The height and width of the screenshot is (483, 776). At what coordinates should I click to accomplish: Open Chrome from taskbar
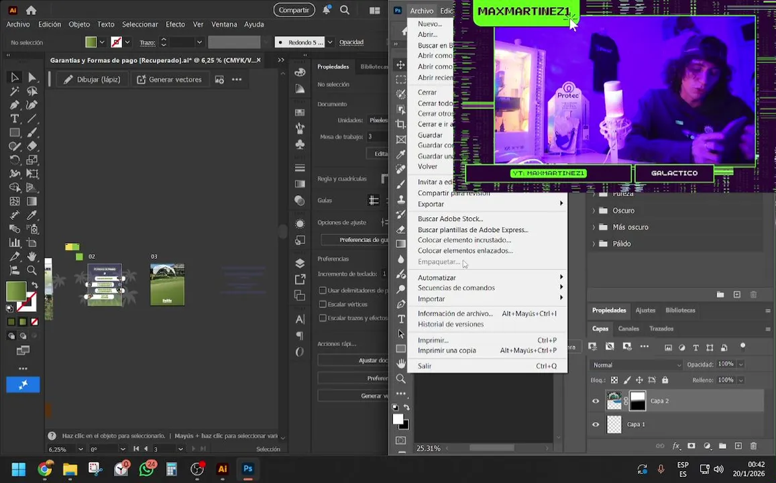point(44,469)
